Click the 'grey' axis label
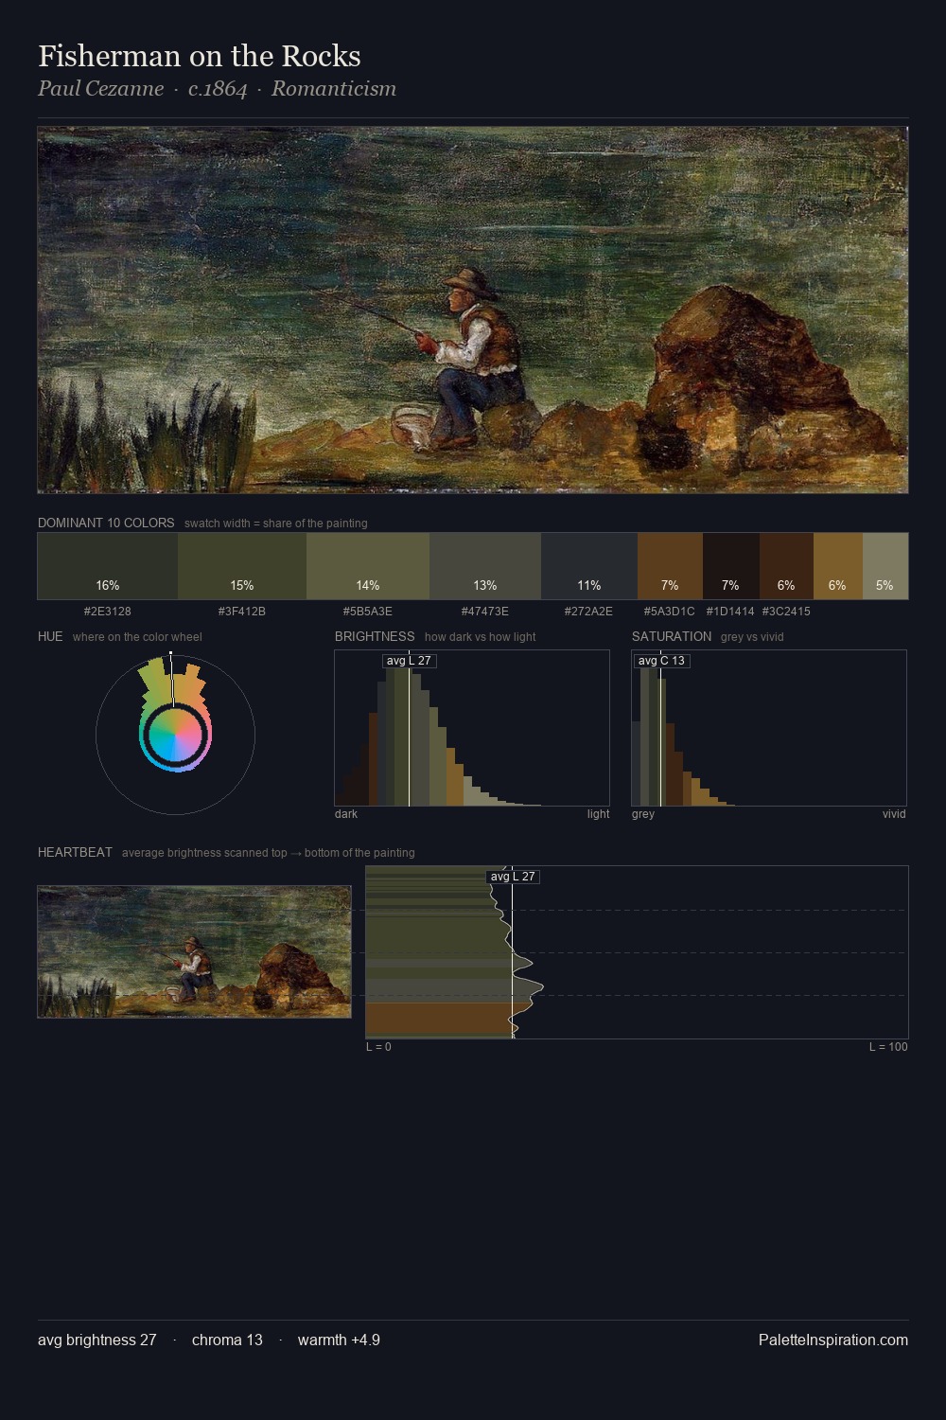The height and width of the screenshot is (1420, 946). [643, 814]
